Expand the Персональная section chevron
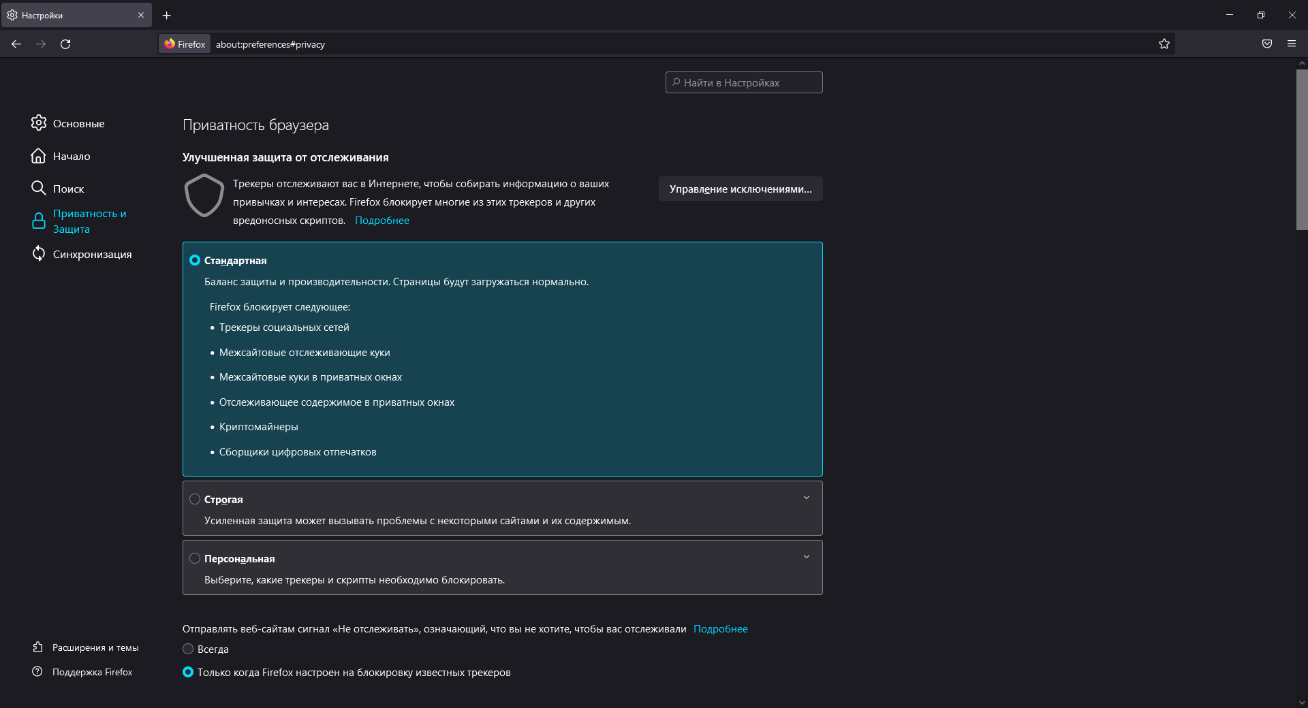The height and width of the screenshot is (708, 1308). pos(806,558)
